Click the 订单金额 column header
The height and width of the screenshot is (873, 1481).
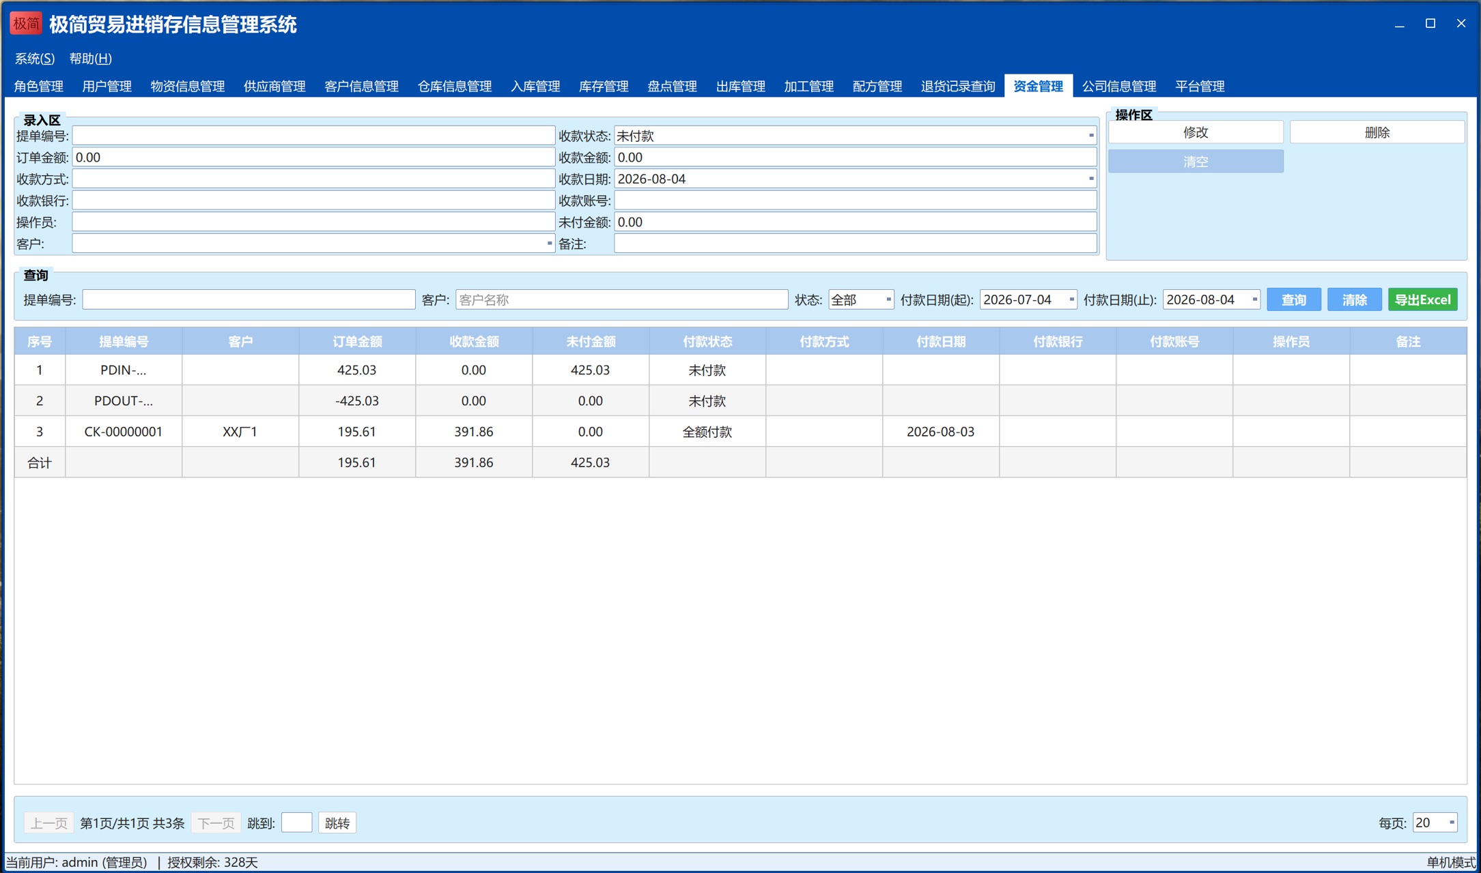pos(357,342)
